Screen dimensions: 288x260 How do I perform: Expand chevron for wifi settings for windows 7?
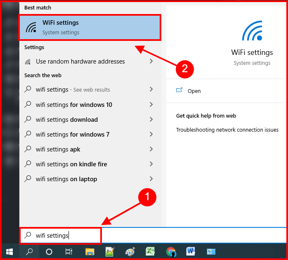point(151,134)
